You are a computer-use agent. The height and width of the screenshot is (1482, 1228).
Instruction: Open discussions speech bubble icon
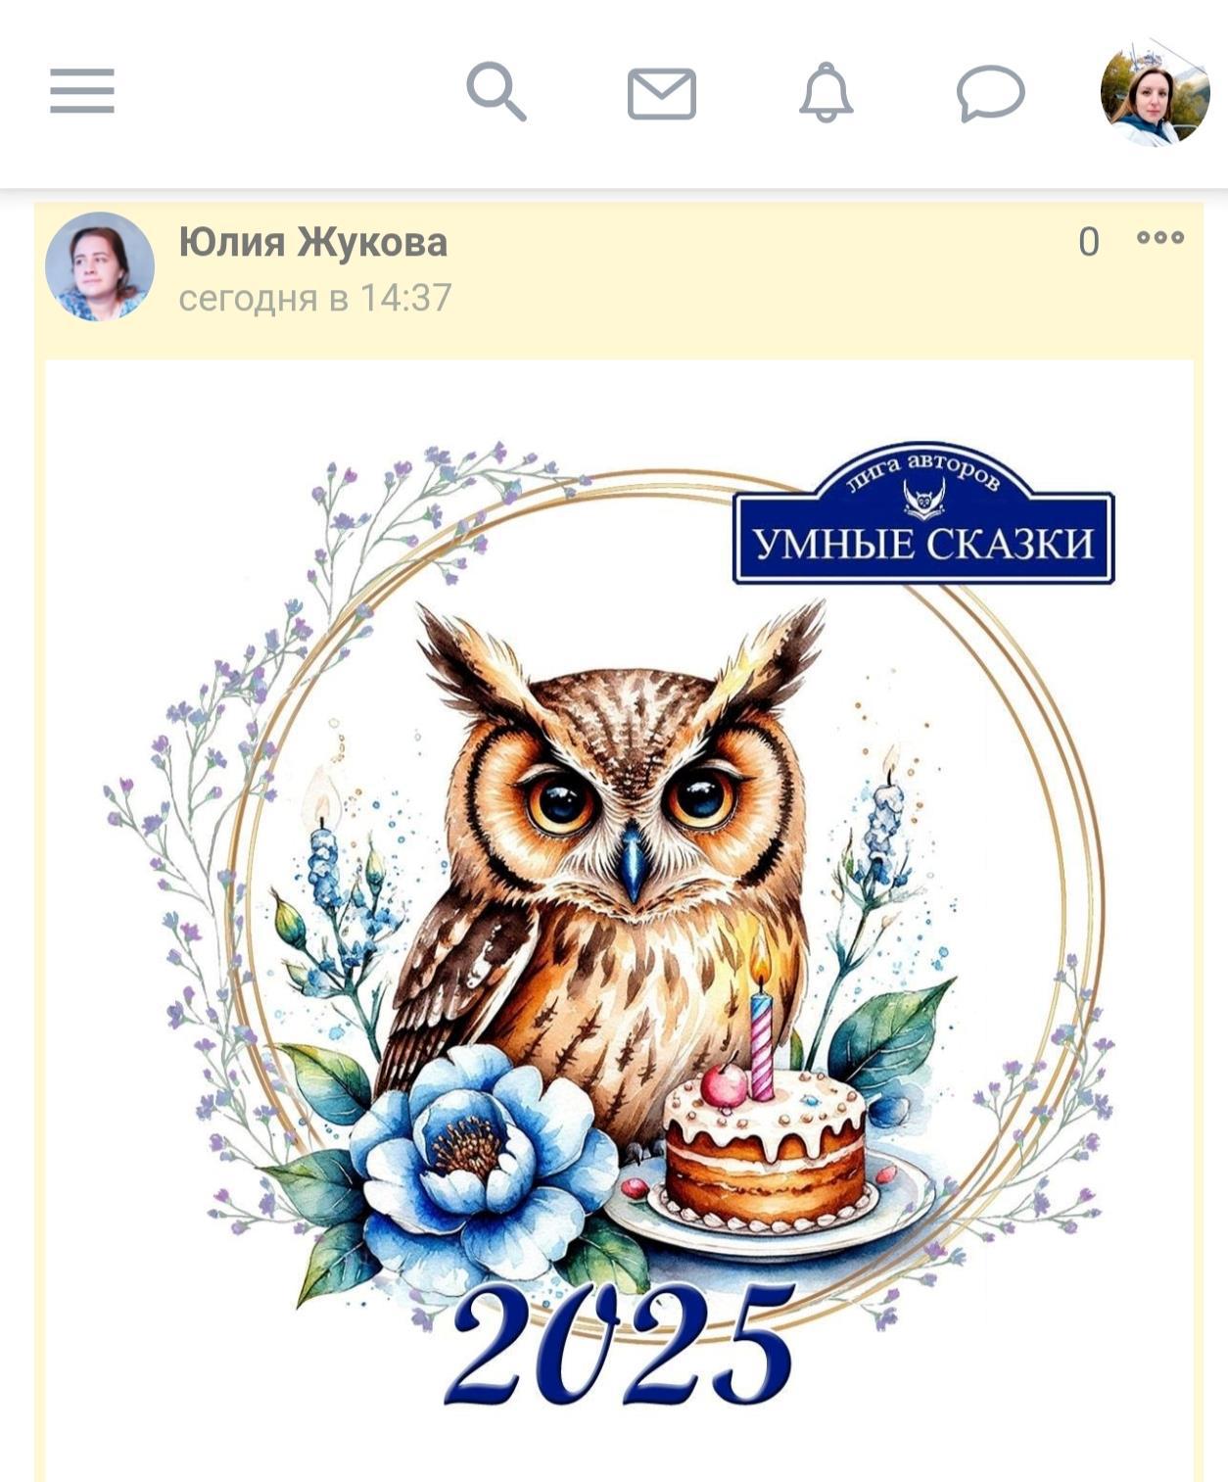click(990, 94)
